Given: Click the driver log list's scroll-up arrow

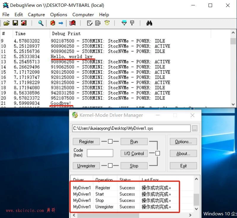Looking at the screenshot, I should coord(196,179).
